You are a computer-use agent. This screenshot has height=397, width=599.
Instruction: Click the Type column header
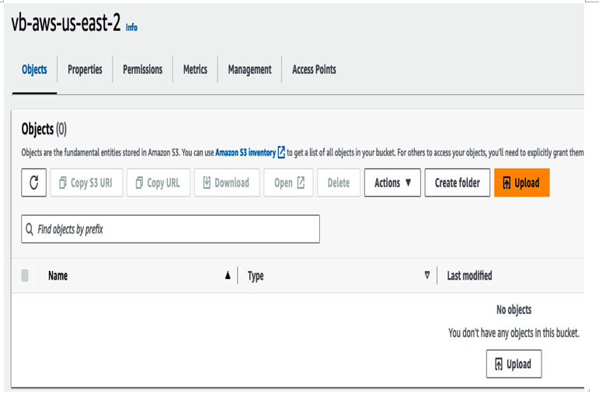256,276
